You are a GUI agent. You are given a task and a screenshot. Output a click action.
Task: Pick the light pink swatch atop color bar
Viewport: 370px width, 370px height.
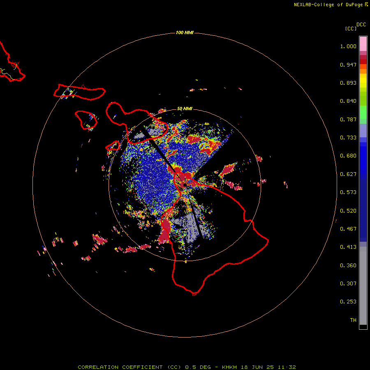pyautogui.click(x=363, y=44)
